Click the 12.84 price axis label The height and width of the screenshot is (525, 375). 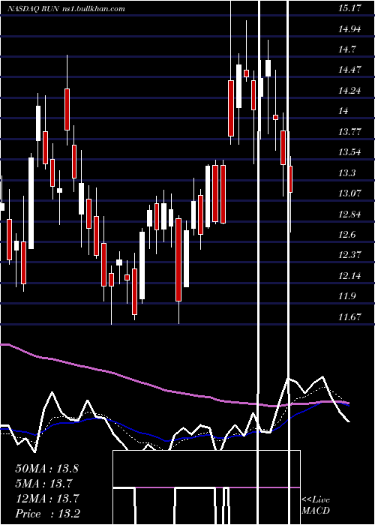pos(349,214)
